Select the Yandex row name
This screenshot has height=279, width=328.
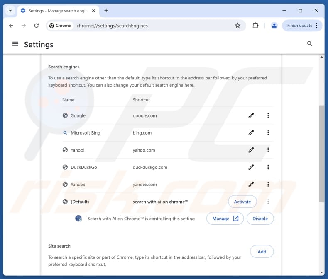pyautogui.click(x=78, y=185)
